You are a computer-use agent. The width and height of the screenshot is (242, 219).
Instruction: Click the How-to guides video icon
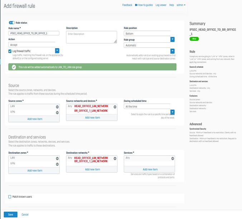point(136,5)
